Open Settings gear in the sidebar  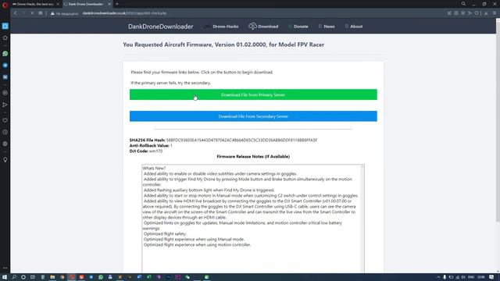5,144
